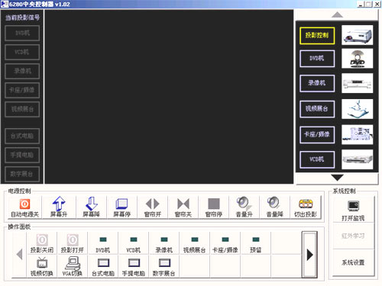The width and height of the screenshot is (382, 286).
Task: Select the 投影控制 tab in device list
Action: point(317,36)
